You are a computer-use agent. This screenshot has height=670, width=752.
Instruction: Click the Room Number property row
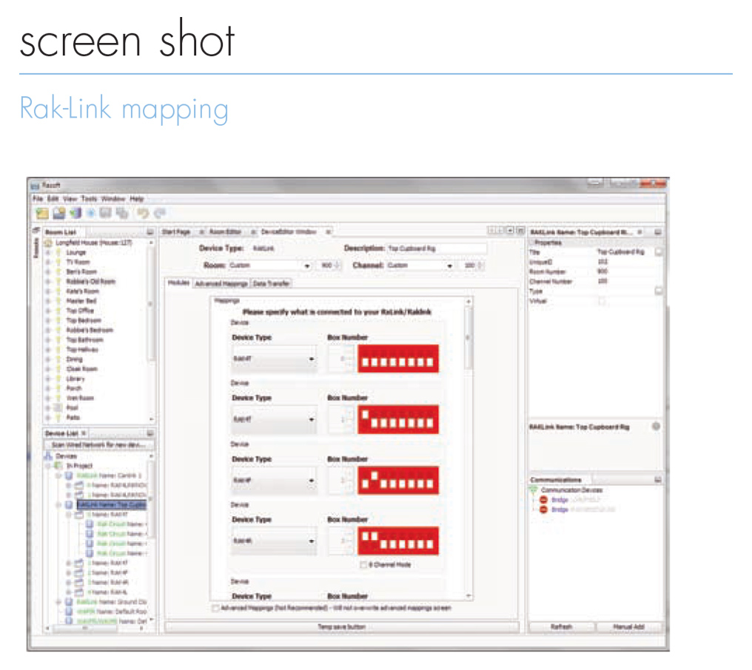click(x=594, y=271)
